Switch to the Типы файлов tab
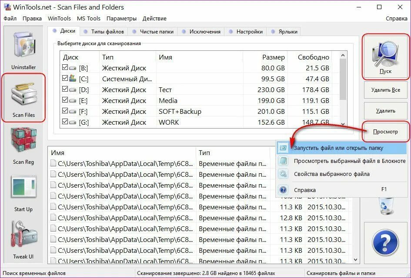 (104, 31)
